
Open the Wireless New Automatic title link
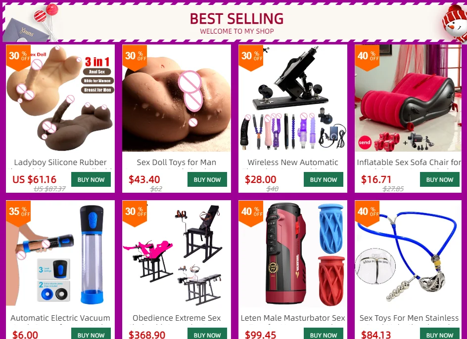pos(293,163)
